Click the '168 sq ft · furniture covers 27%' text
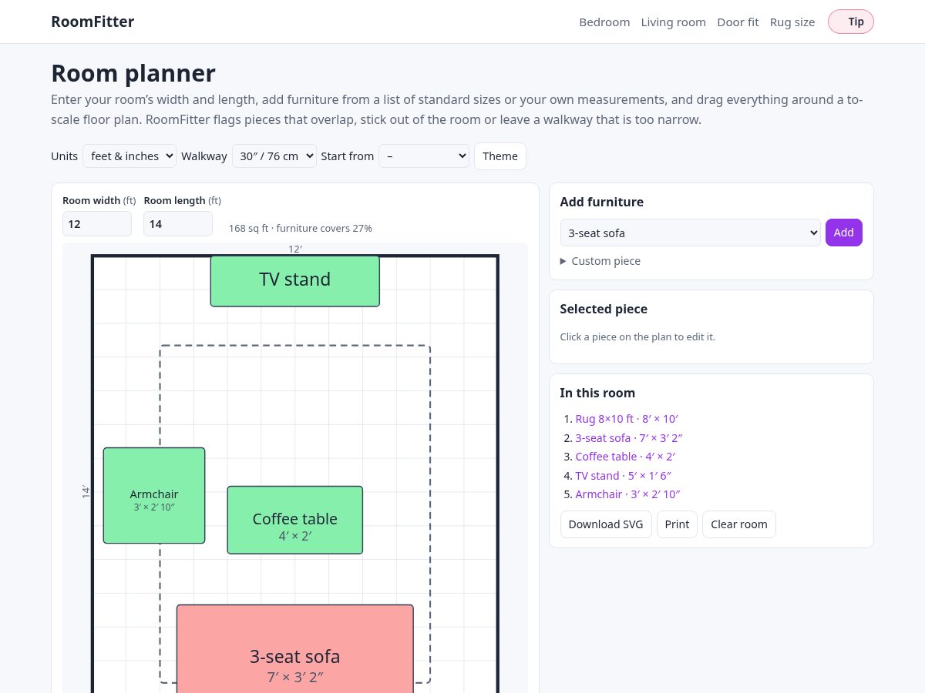The width and height of the screenshot is (925, 693). point(301,228)
